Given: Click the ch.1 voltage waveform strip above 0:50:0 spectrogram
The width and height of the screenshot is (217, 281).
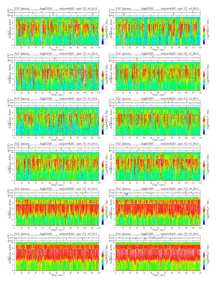Looking at the screenshot, I should [158, 13].
